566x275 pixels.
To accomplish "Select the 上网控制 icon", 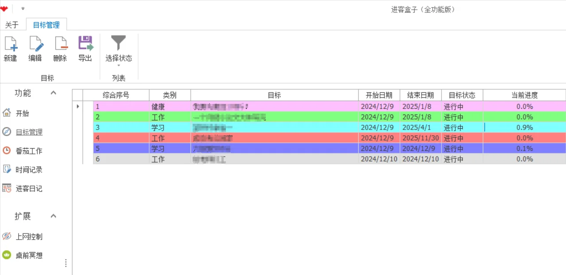I will [7, 237].
